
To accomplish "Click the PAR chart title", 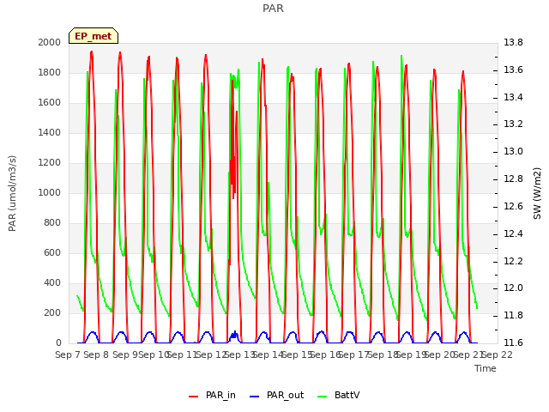I will pyautogui.click(x=273, y=9).
